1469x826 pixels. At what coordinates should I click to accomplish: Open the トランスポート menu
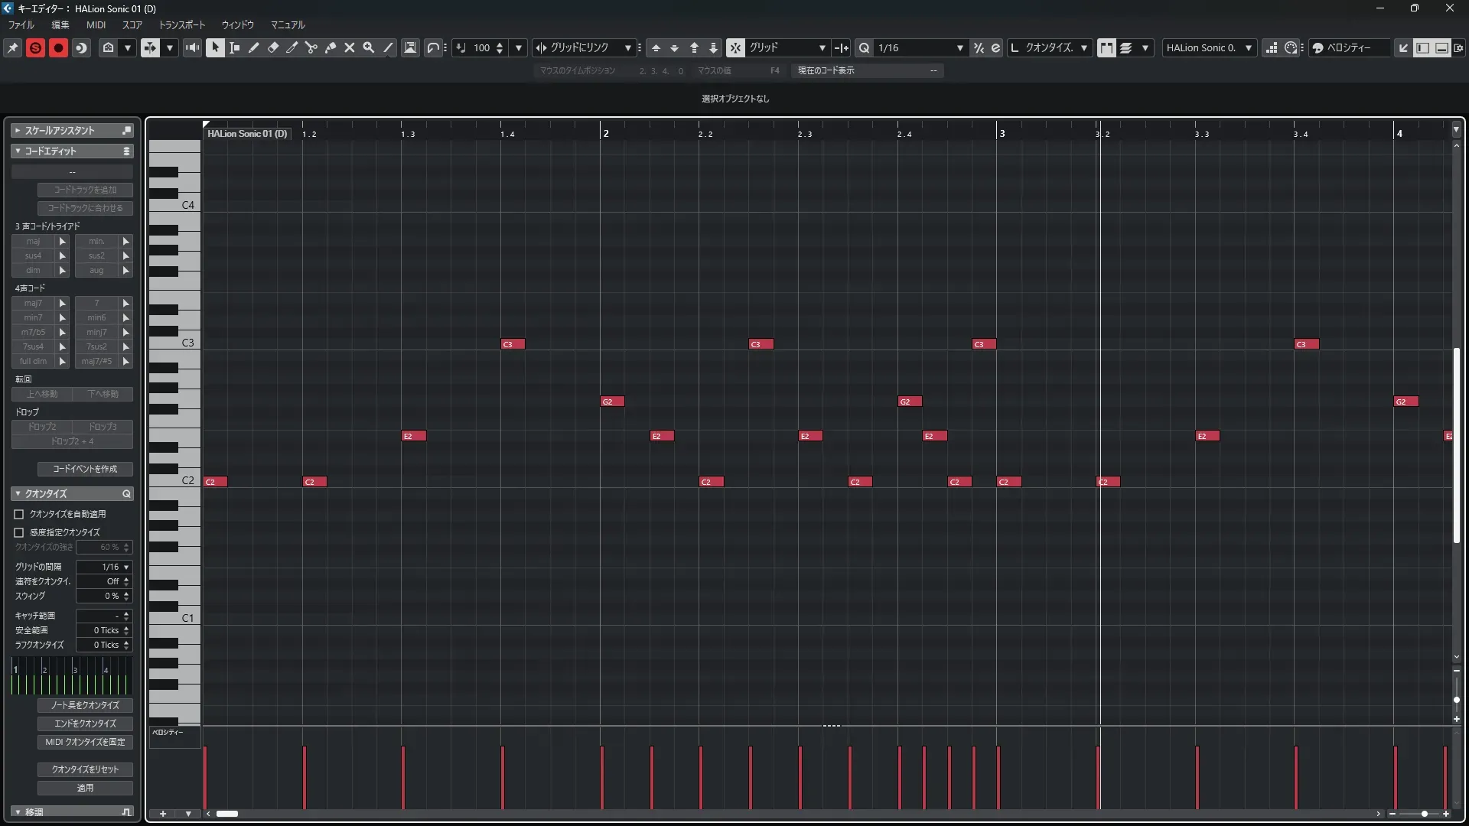[x=181, y=24]
